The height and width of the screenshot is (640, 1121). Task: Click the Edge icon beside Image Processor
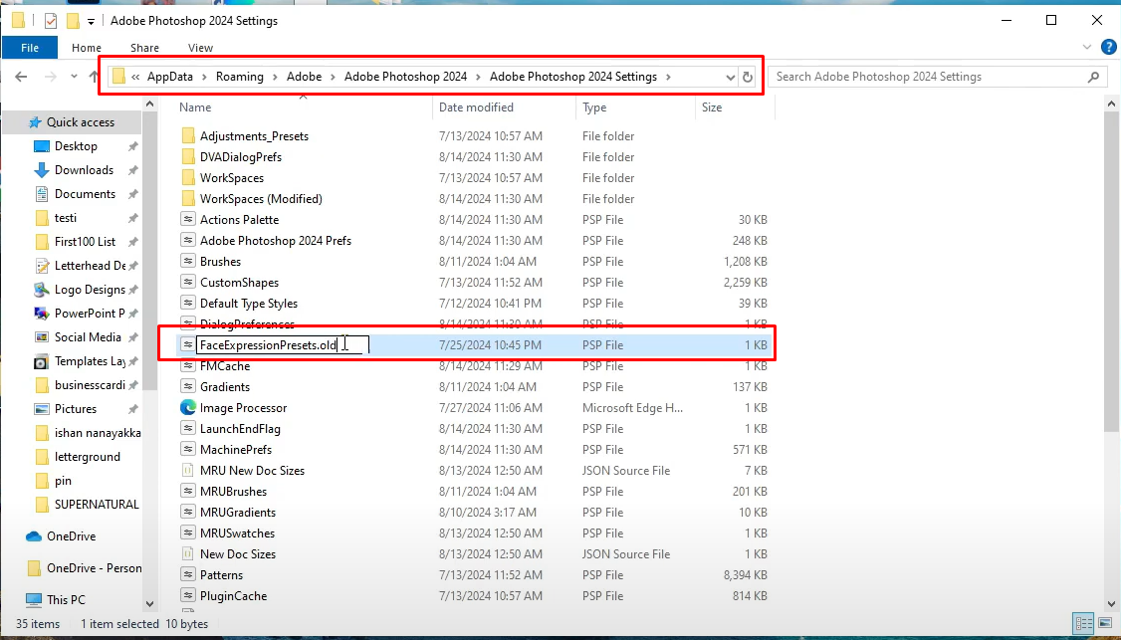tap(188, 408)
